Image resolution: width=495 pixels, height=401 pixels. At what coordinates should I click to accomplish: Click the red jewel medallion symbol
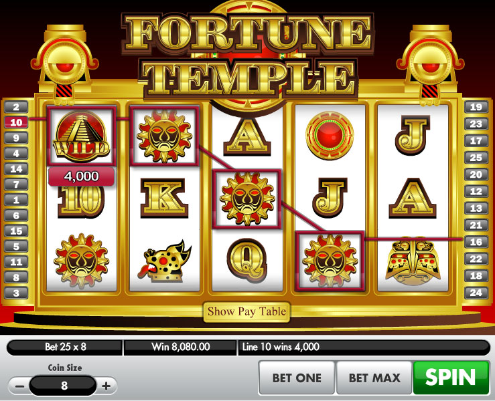pos(330,136)
